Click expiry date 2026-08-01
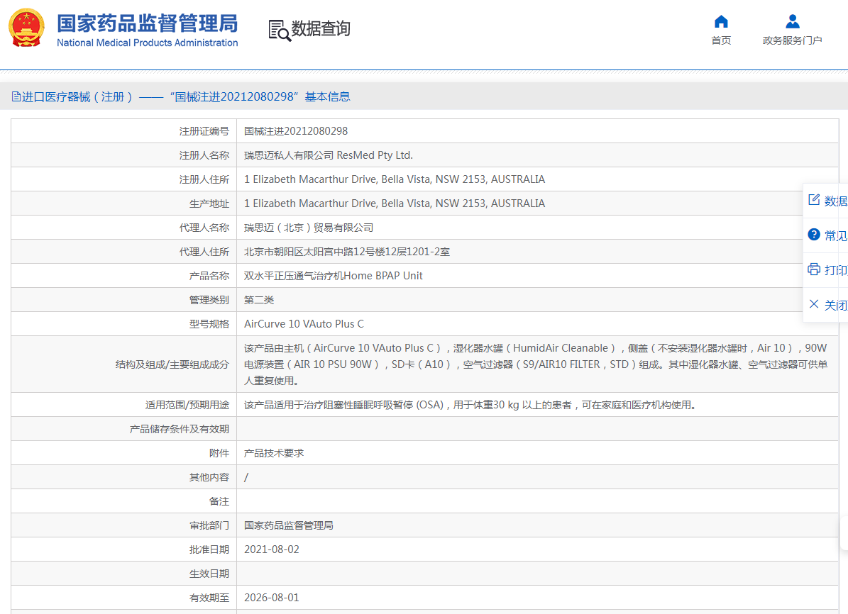This screenshot has height=614, width=848. (272, 598)
